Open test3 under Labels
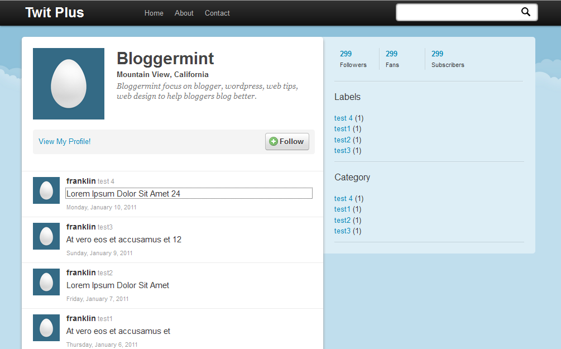Image resolution: width=561 pixels, height=349 pixels. tap(342, 151)
